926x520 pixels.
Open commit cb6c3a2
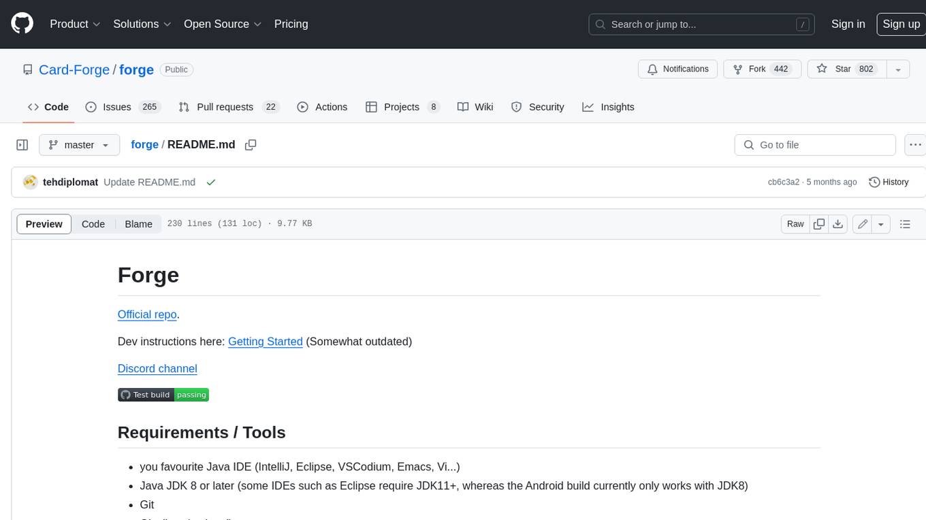click(x=784, y=182)
